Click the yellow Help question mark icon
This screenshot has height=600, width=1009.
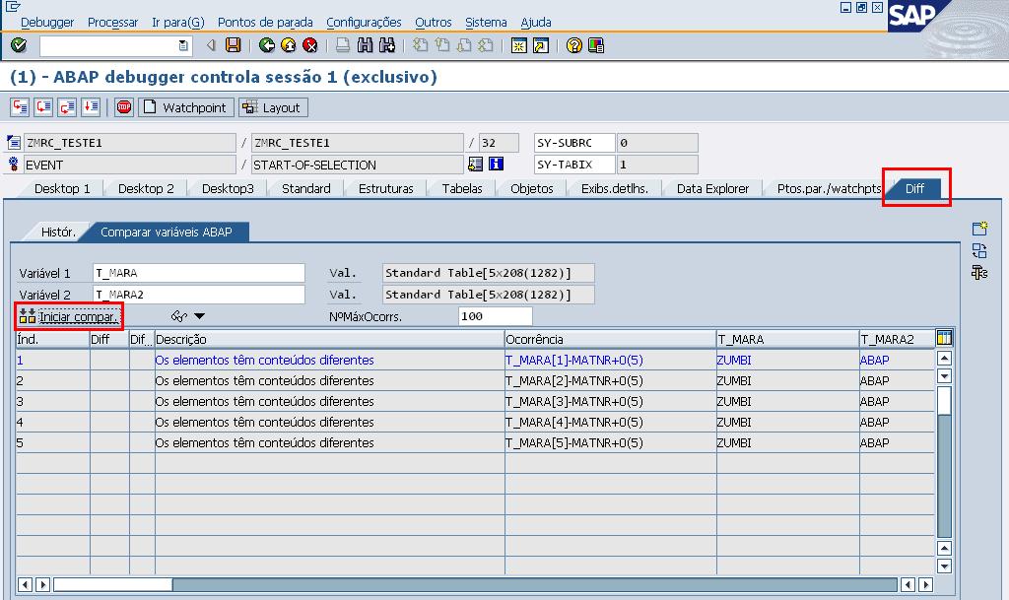click(573, 45)
